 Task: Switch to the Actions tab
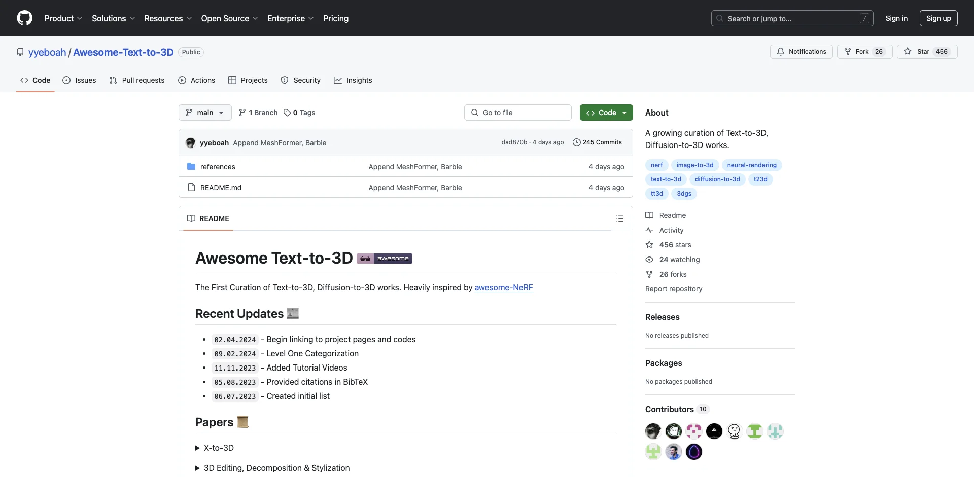click(x=197, y=80)
